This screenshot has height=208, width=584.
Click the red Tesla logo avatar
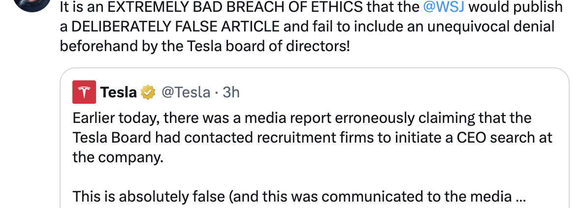coord(84,92)
